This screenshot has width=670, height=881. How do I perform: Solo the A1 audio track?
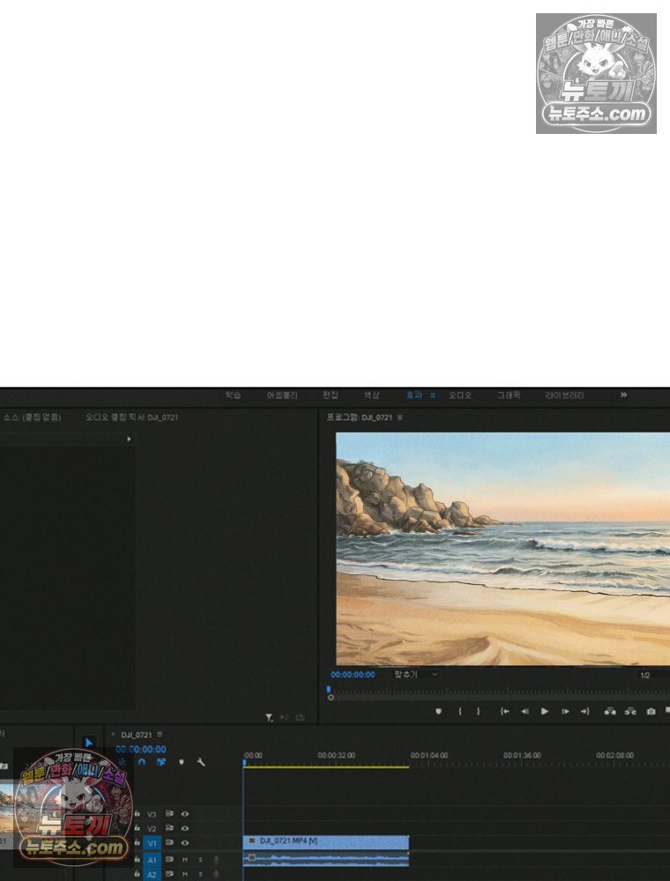click(x=200, y=860)
